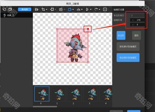
Task: Select the bottom-left polygon vertex handle
Action: 57,62
